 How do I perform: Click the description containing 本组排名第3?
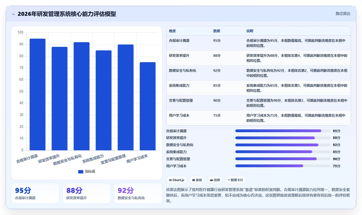click(x=297, y=103)
